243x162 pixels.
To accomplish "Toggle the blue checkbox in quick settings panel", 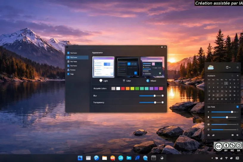I will click(x=237, y=107).
